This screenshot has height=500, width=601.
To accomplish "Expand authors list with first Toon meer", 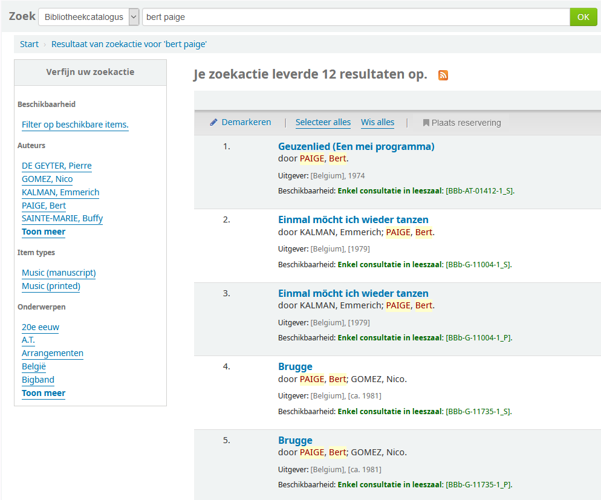I will (44, 232).
